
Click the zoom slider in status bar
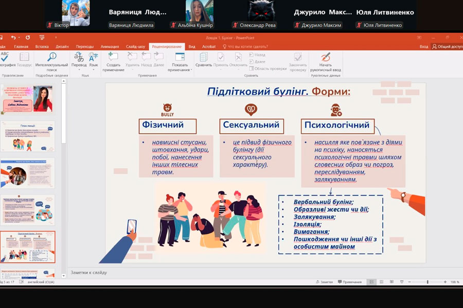pos(427,282)
